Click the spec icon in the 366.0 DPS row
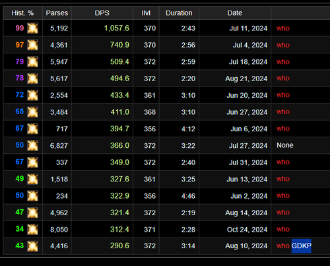 (x=32, y=145)
